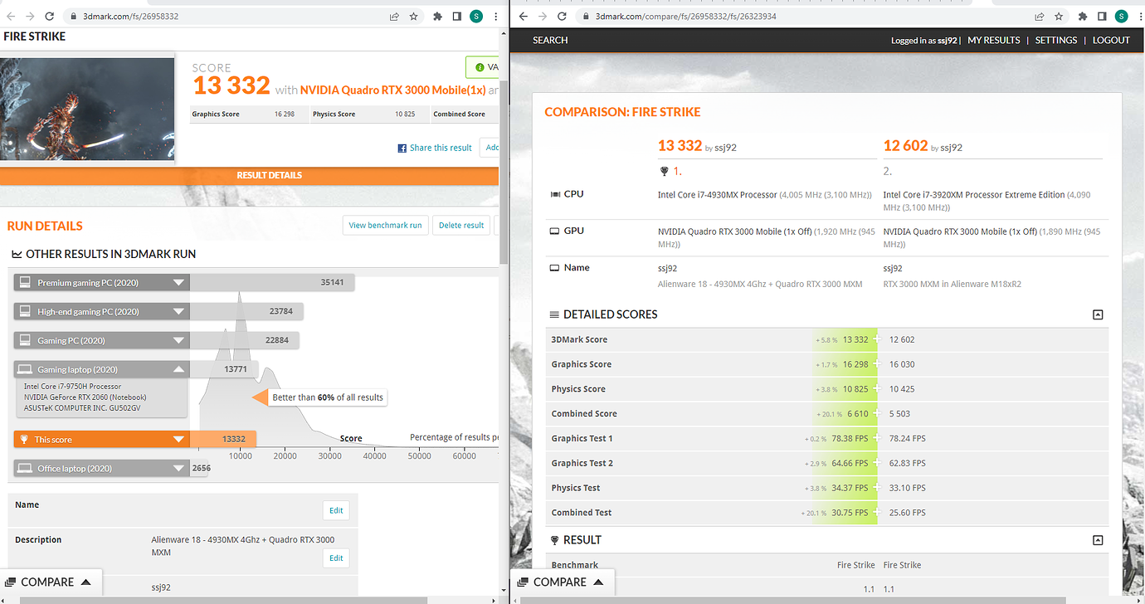Screen dimensions: 1145x604
Task: Click Share this result Facebook link
Action: [x=435, y=148]
